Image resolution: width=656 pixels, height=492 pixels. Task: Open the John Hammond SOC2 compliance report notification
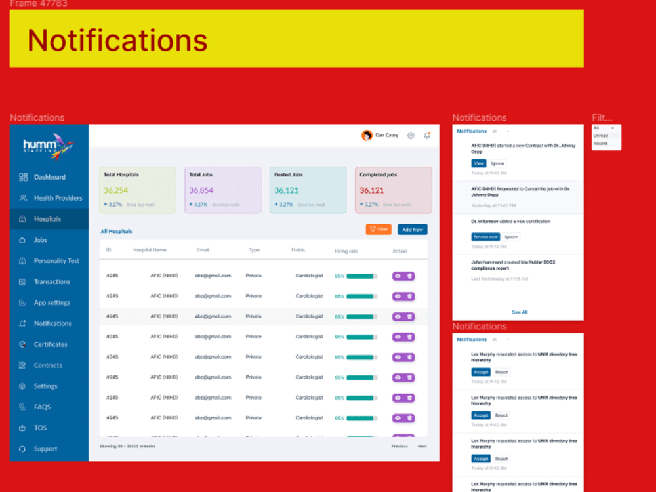pyautogui.click(x=518, y=271)
